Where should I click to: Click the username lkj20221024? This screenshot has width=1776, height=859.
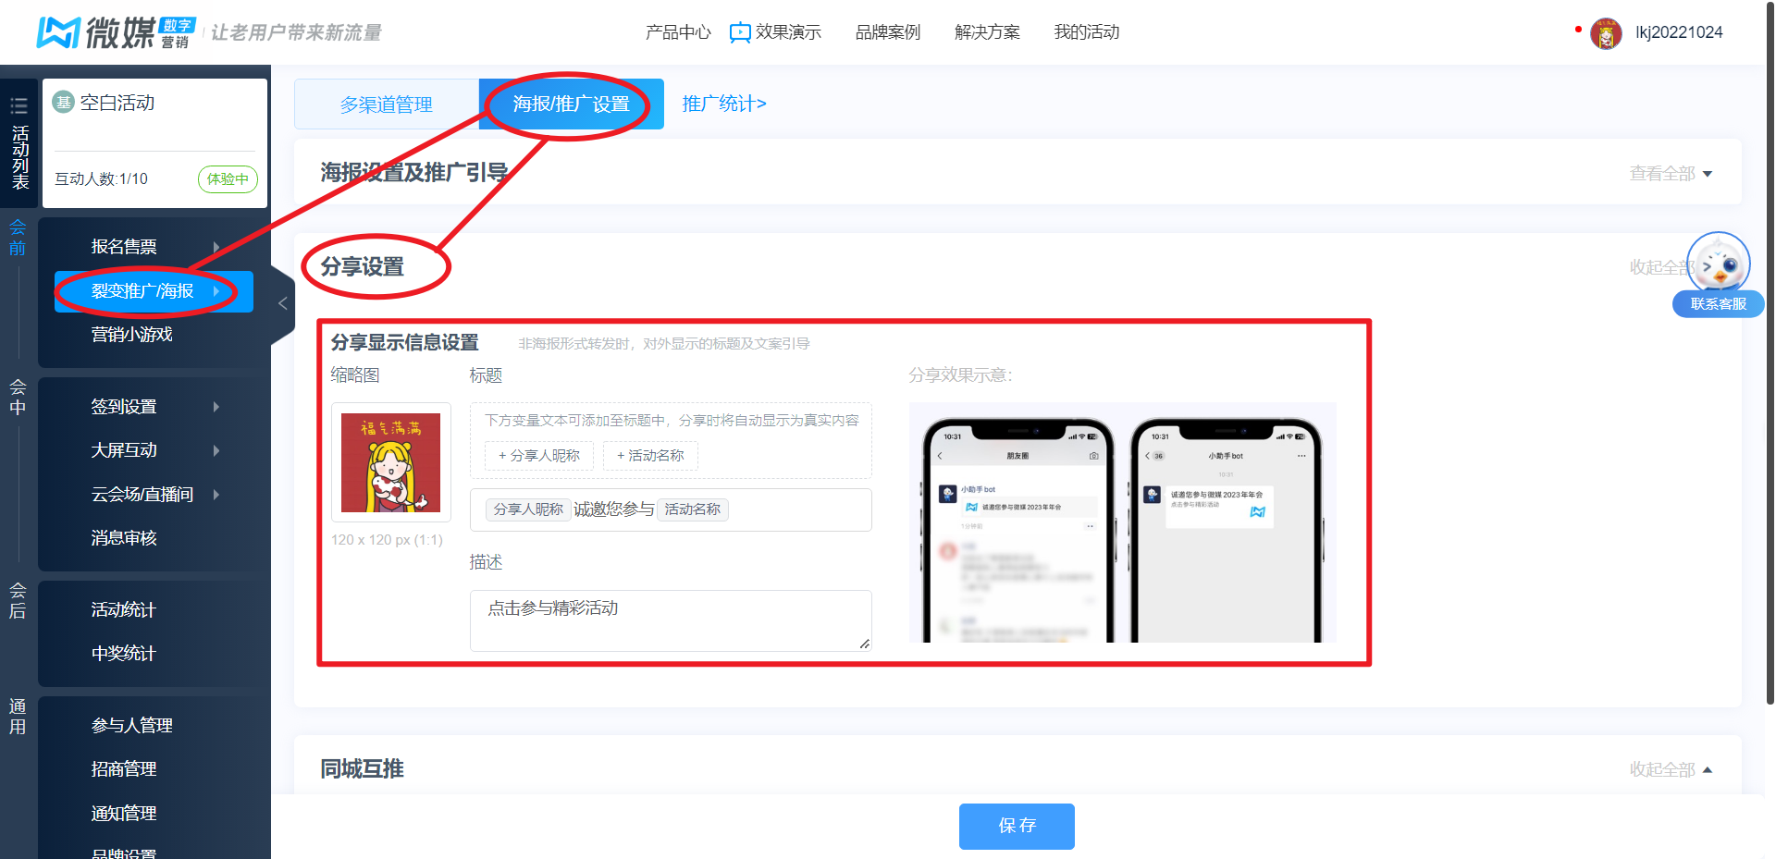[x=1679, y=32]
